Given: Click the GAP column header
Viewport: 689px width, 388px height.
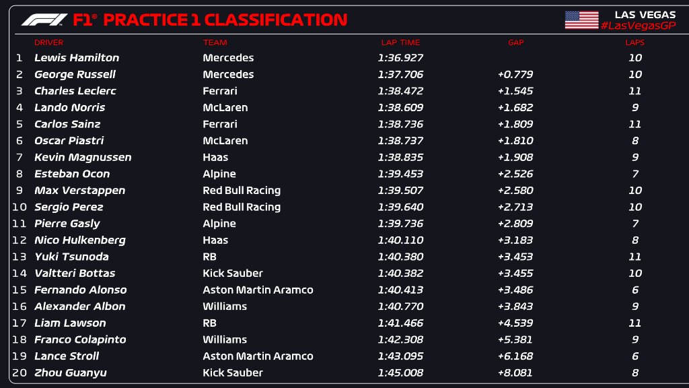Looking at the screenshot, I should click(x=515, y=42).
